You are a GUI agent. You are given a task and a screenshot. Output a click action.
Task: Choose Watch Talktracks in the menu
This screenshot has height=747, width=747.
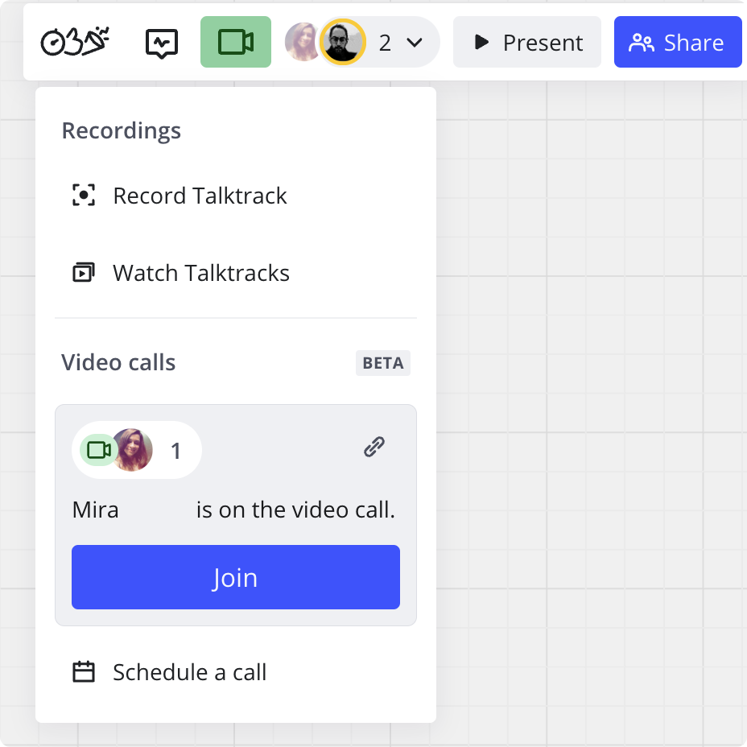click(202, 273)
